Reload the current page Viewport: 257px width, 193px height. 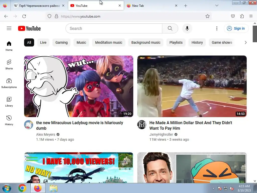point(24,16)
